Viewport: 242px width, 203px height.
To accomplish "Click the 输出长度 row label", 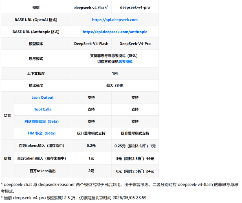I will [x=36, y=86].
